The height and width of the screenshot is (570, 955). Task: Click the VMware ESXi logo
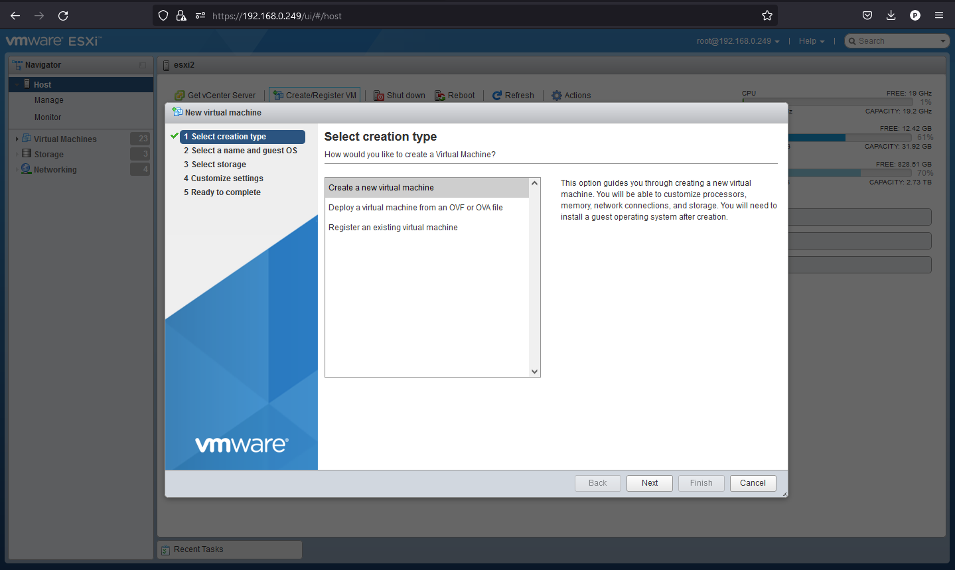coord(53,41)
